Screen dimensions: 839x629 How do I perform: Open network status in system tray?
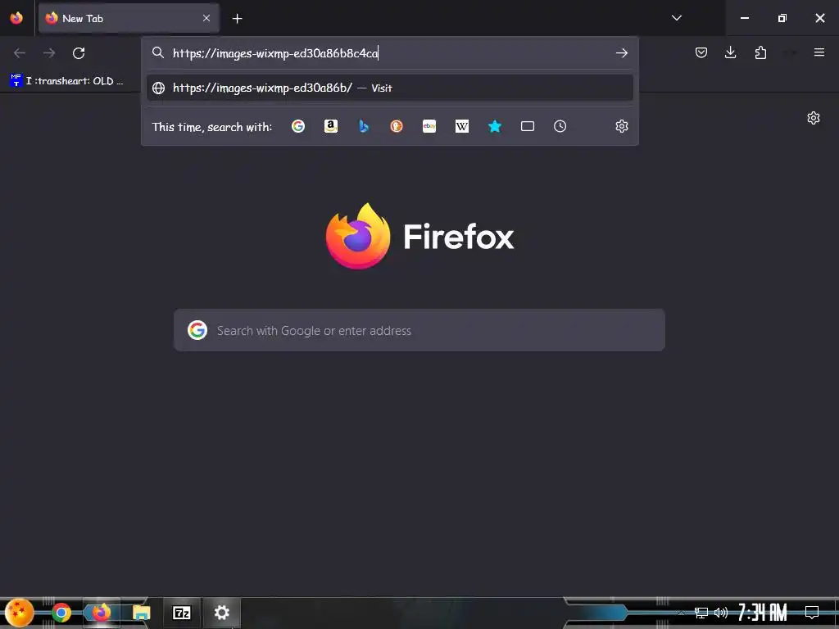(701, 613)
